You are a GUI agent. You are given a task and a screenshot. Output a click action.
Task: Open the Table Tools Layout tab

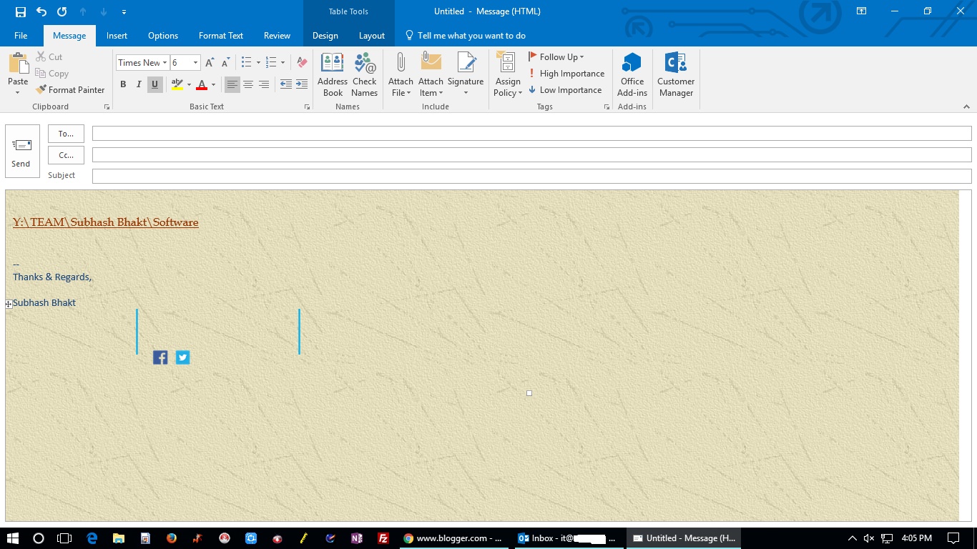point(372,36)
